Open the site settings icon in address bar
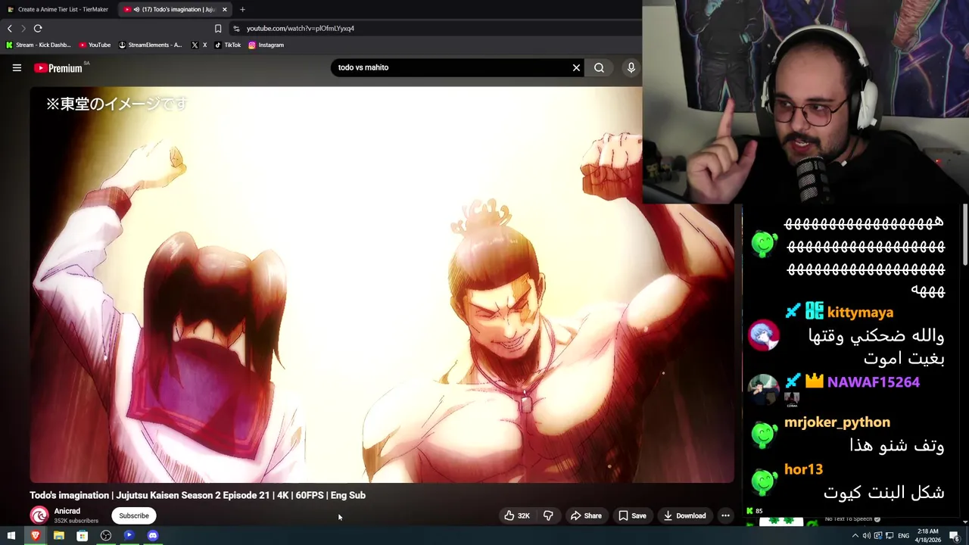 [x=236, y=28]
